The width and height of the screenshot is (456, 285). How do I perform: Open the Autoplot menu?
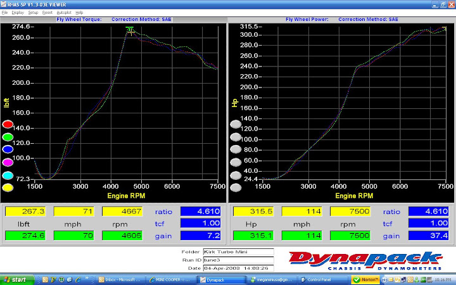pyautogui.click(x=64, y=13)
